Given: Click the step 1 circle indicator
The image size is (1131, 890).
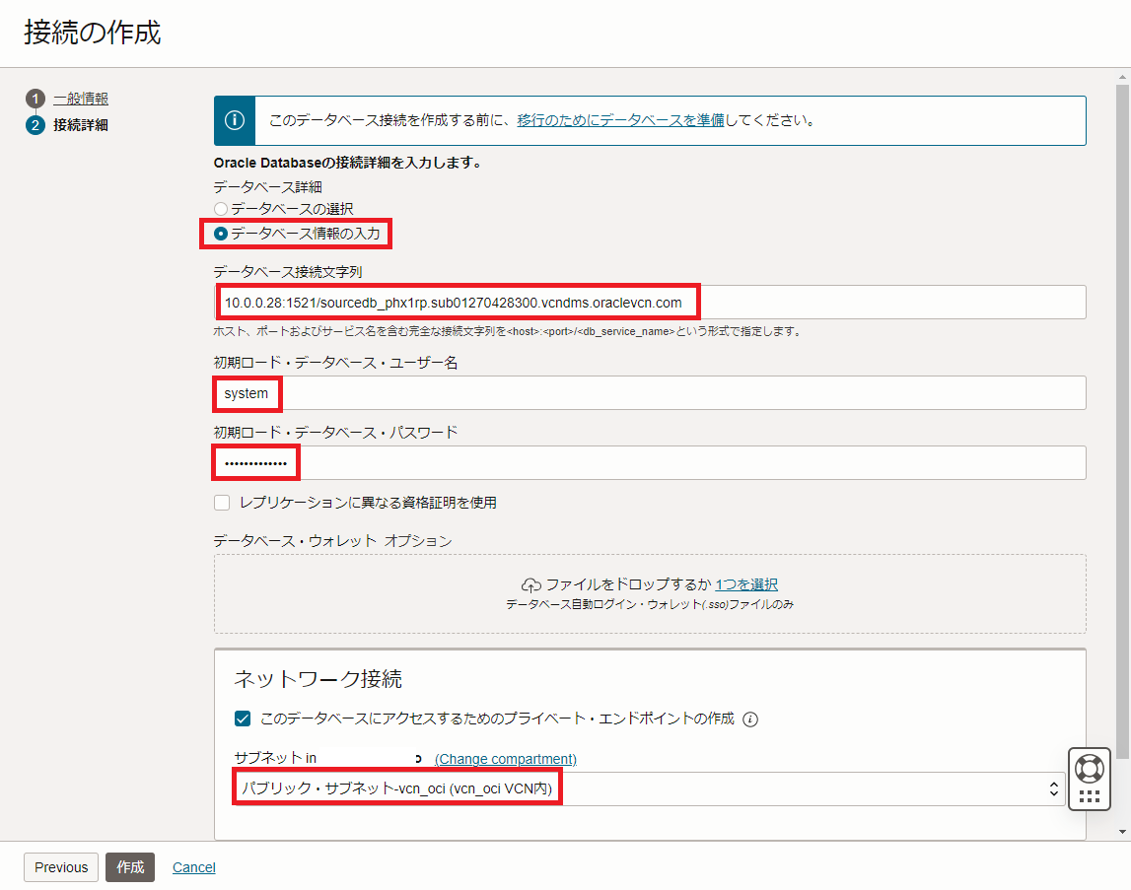Looking at the screenshot, I should (x=36, y=99).
